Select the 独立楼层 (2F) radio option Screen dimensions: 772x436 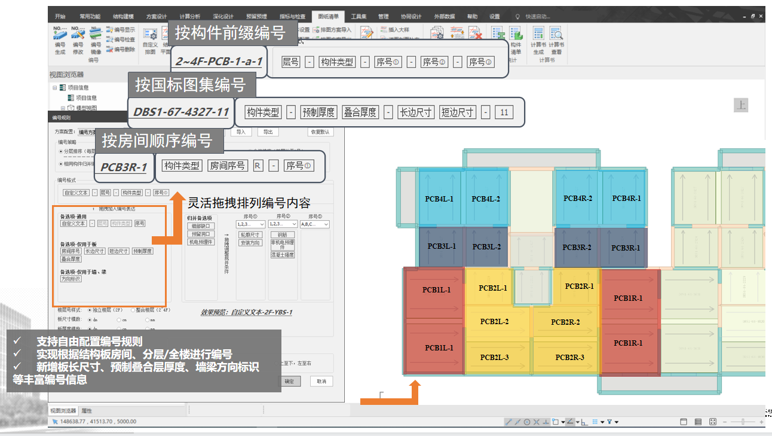pos(90,310)
